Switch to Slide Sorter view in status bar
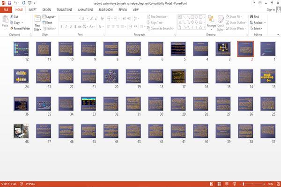The image size is (281, 187). point(219,184)
